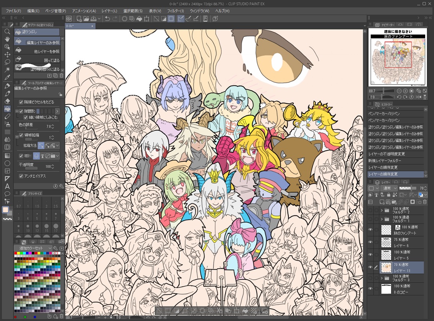
Task: Open the layer blend mode 通常 dropdown
Action: point(389,188)
